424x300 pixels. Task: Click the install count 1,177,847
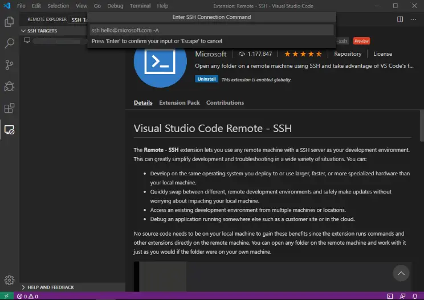pos(255,54)
